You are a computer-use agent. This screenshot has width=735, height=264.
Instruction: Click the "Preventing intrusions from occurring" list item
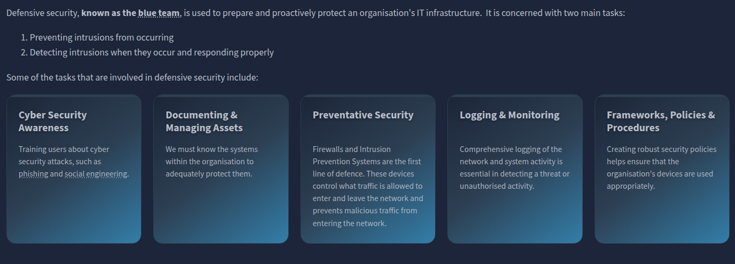[101, 37]
